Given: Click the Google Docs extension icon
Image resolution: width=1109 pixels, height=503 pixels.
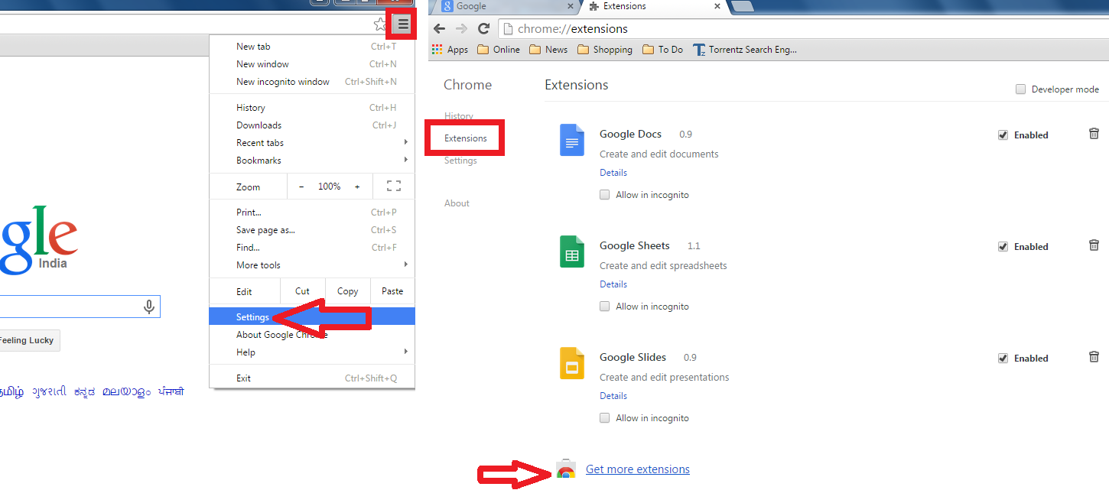Looking at the screenshot, I should (571, 140).
